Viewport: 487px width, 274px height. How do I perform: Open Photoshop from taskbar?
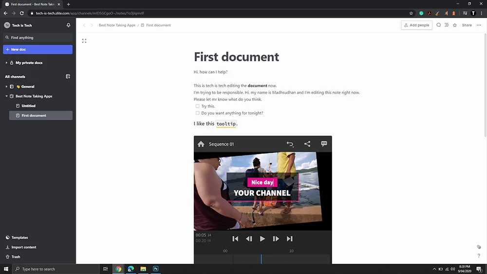pos(156,269)
